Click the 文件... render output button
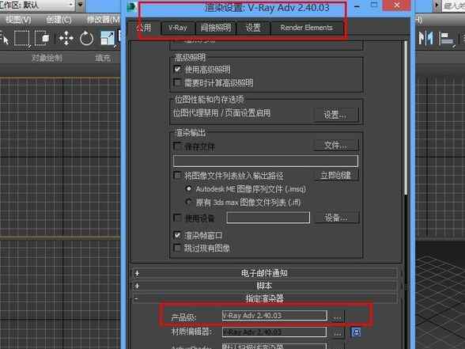 pyautogui.click(x=336, y=146)
